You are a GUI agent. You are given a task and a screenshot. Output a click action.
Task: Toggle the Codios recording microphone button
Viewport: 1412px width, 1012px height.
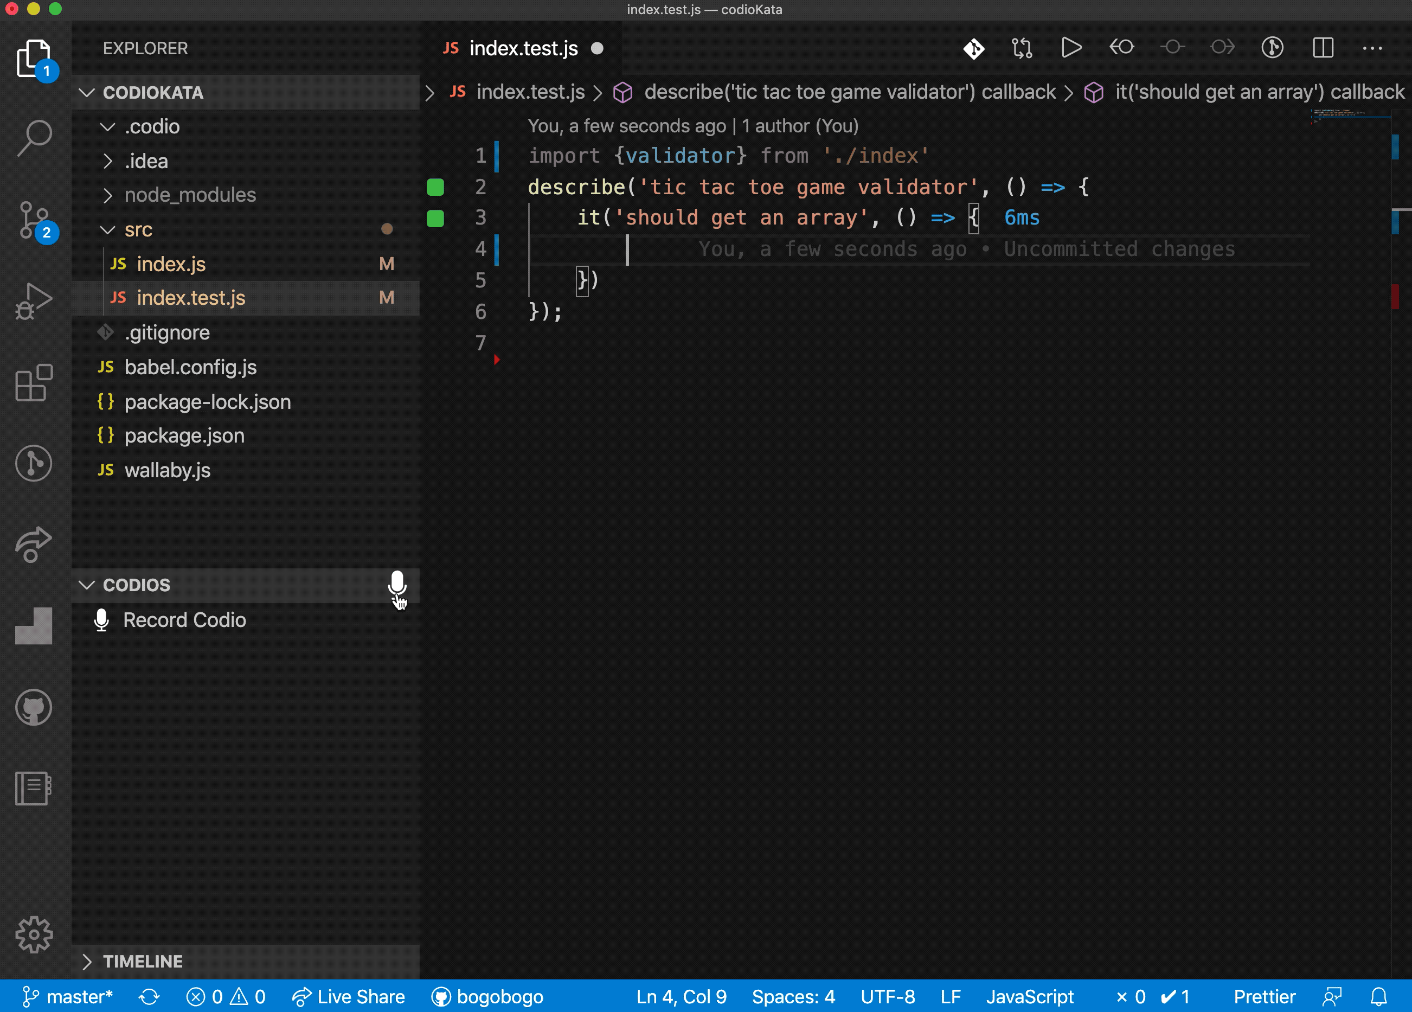[396, 584]
